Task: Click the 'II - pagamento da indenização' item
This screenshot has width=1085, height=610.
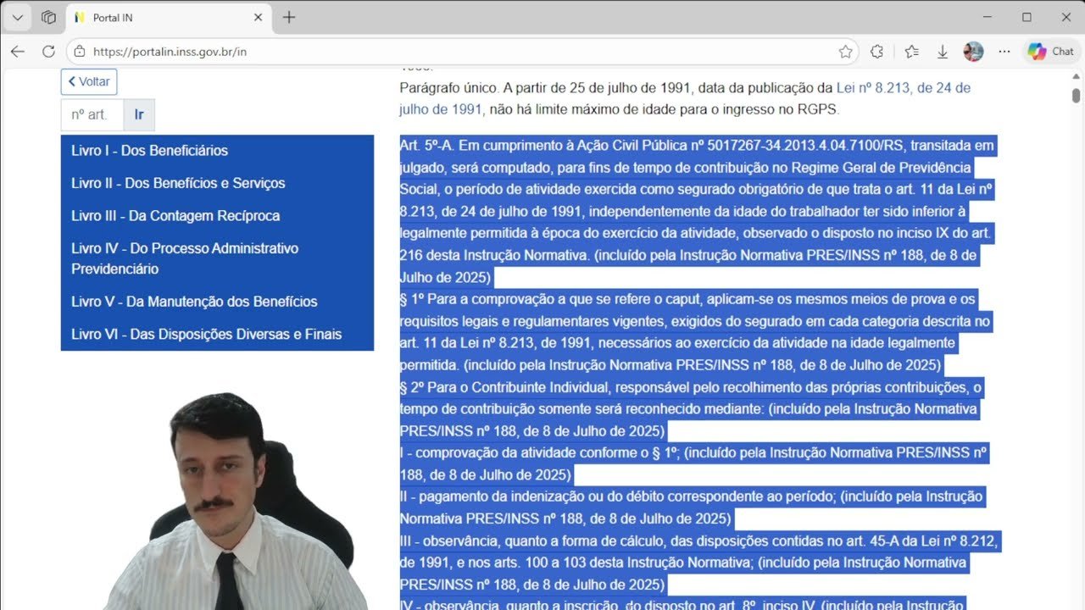Action: [496, 496]
